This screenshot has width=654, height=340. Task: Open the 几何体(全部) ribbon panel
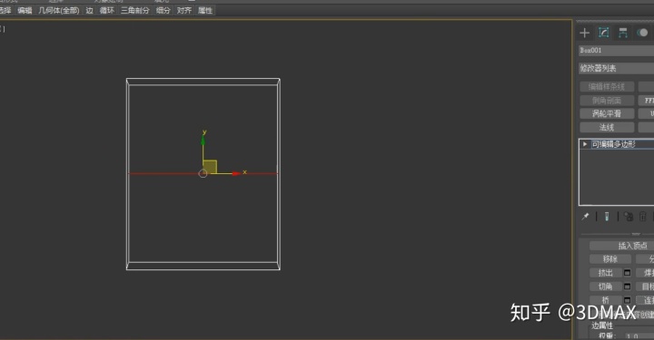59,10
